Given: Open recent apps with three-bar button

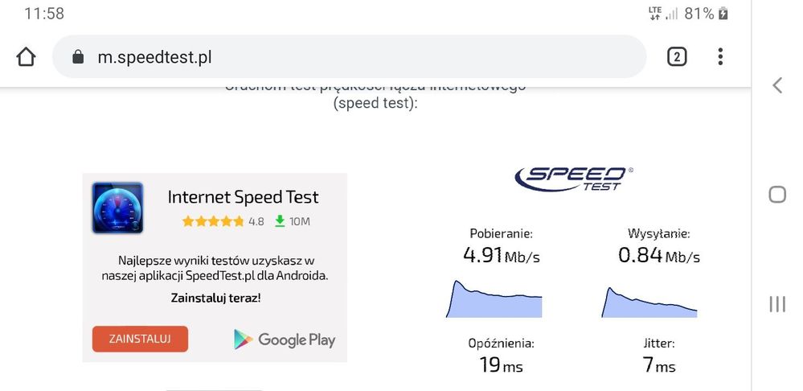Looking at the screenshot, I should click(x=776, y=303).
